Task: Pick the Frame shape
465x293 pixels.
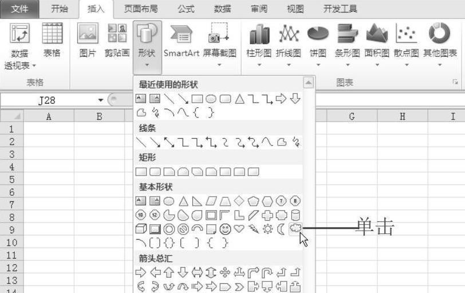Action: click(211, 215)
